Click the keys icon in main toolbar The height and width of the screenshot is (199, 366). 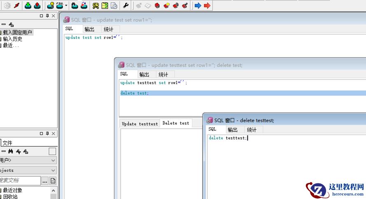tap(96, 5)
